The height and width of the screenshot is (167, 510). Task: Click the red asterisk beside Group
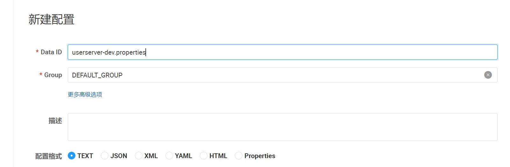(x=41, y=75)
